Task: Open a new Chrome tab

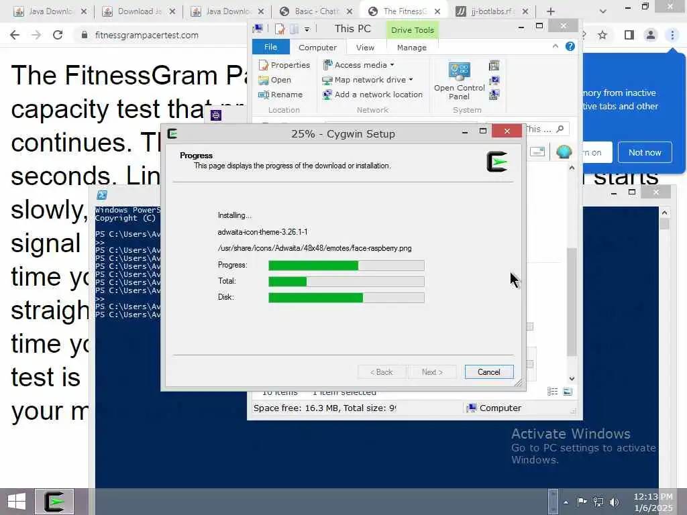Action: coord(551,11)
